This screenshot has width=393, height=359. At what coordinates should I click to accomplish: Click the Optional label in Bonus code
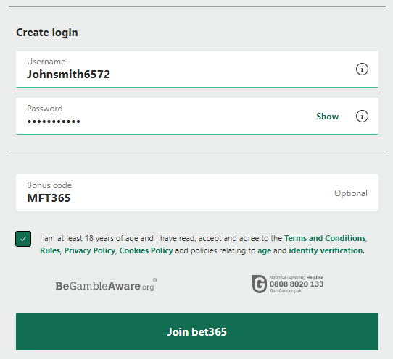351,193
